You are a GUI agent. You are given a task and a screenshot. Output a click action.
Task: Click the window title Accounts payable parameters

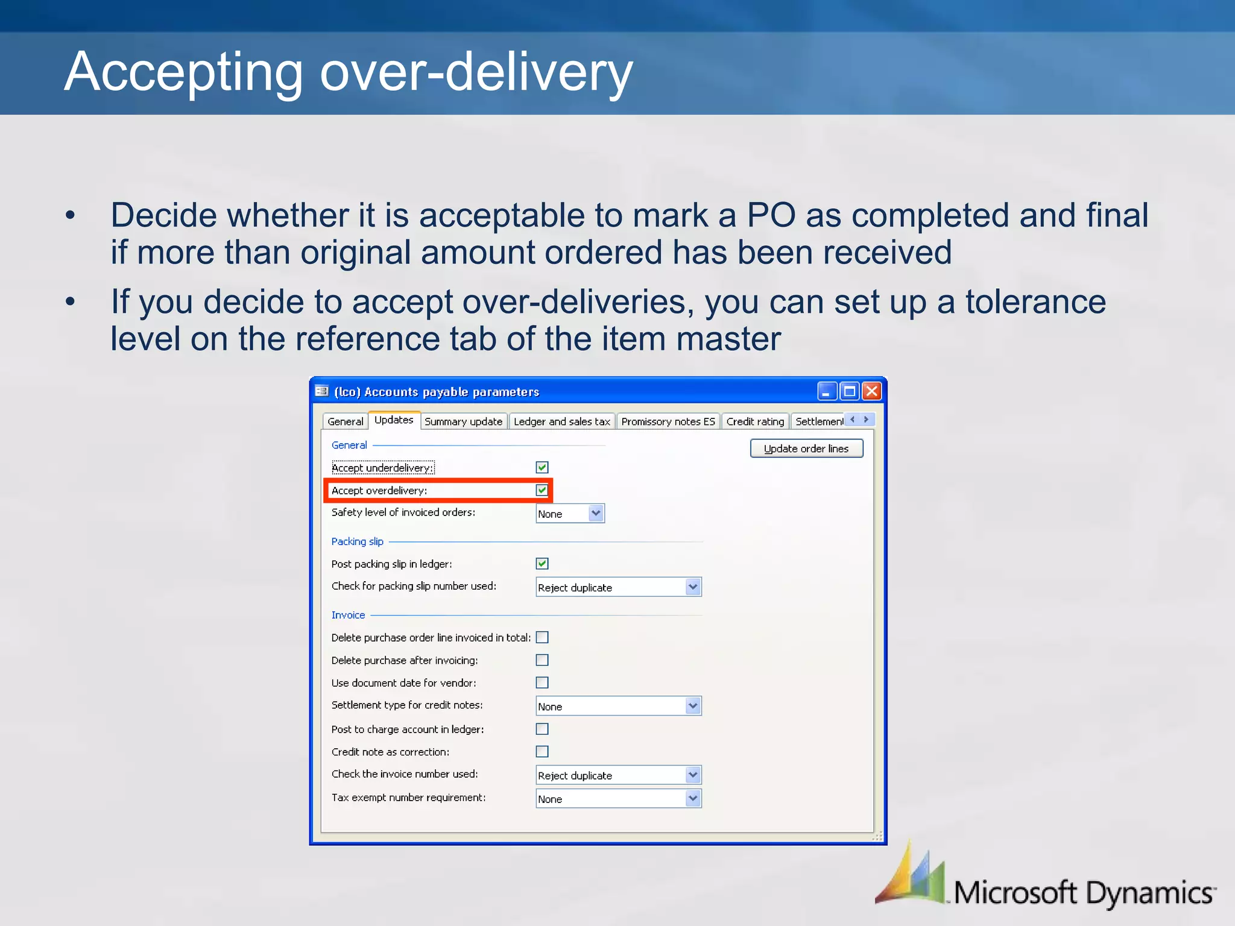point(437,392)
